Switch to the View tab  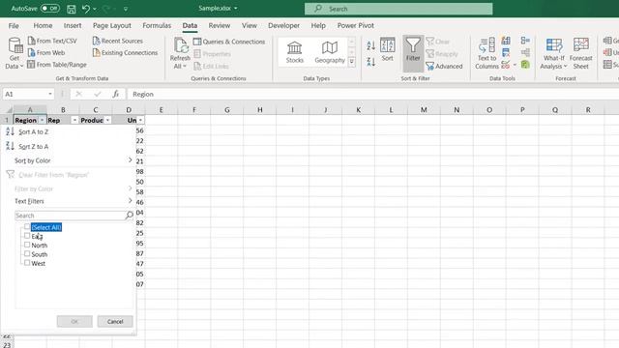[250, 25]
